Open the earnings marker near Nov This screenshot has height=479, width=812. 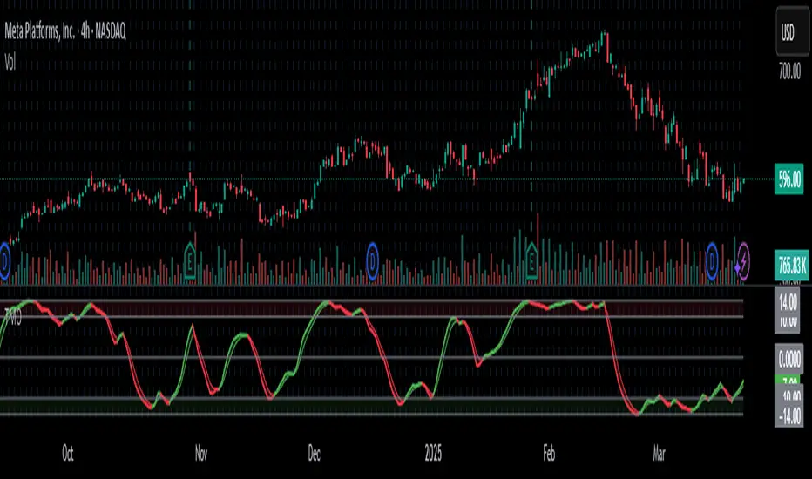190,261
